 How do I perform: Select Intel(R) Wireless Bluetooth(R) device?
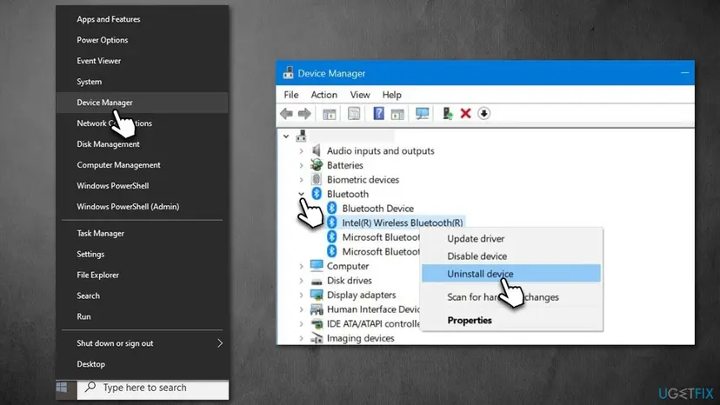pyautogui.click(x=403, y=222)
